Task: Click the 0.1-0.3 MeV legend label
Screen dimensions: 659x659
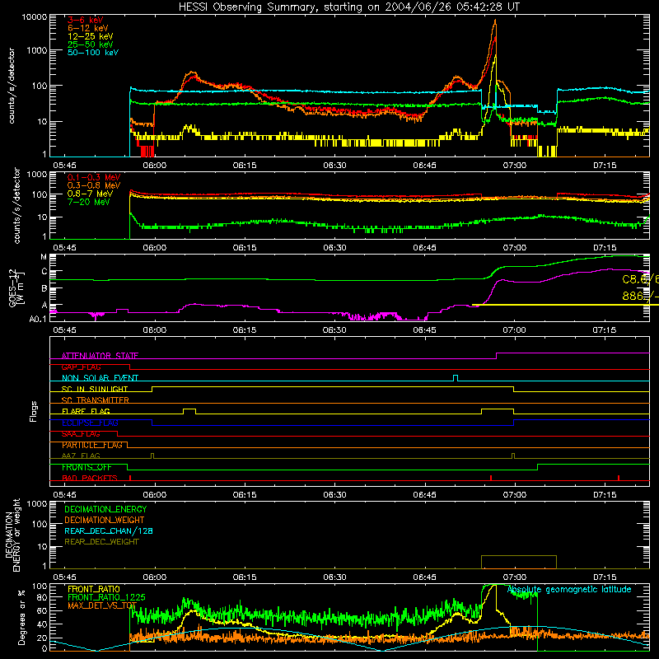Action: [x=94, y=177]
